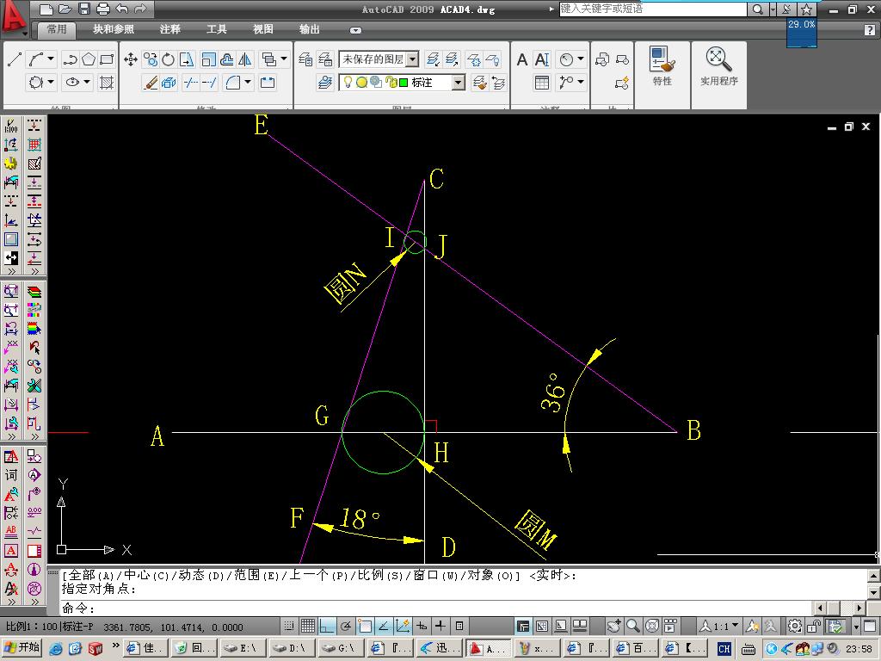This screenshot has width=881, height=661.
Task: Click the Windows 开始 Start button
Action: [x=22, y=648]
